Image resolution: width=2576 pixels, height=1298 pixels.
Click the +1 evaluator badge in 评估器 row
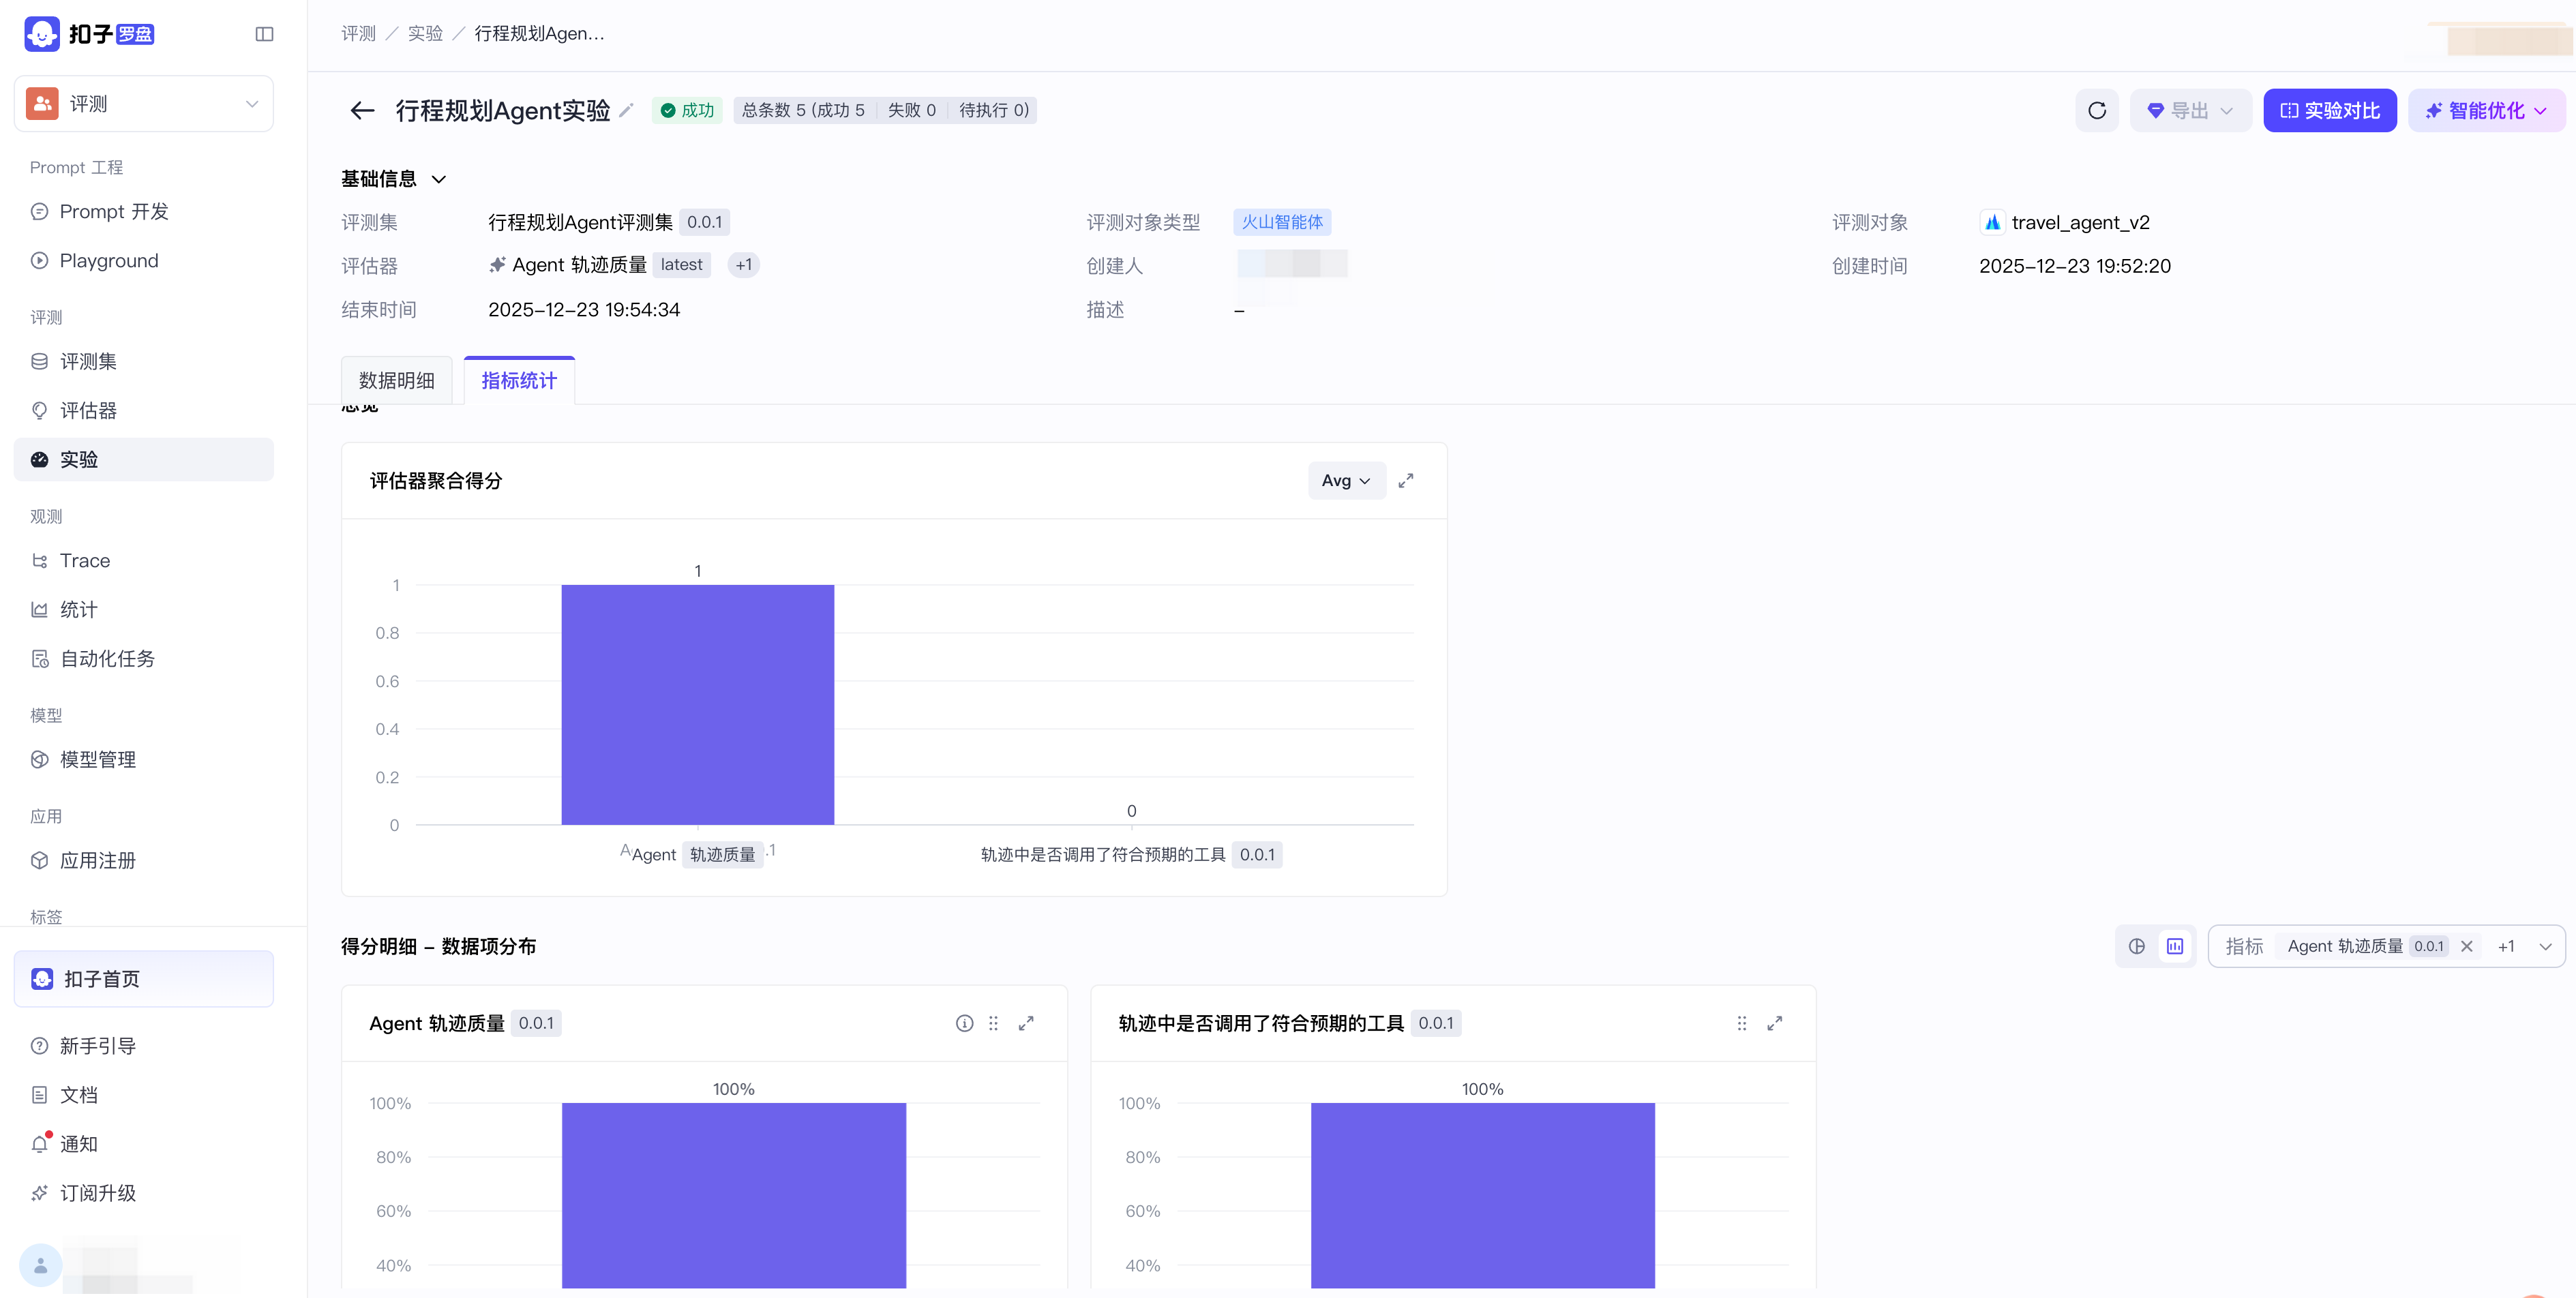[x=743, y=265]
